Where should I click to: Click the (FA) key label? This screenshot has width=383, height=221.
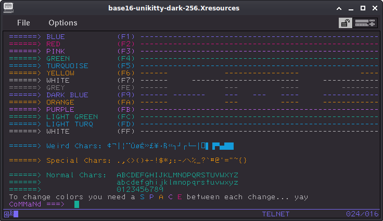click(x=126, y=102)
